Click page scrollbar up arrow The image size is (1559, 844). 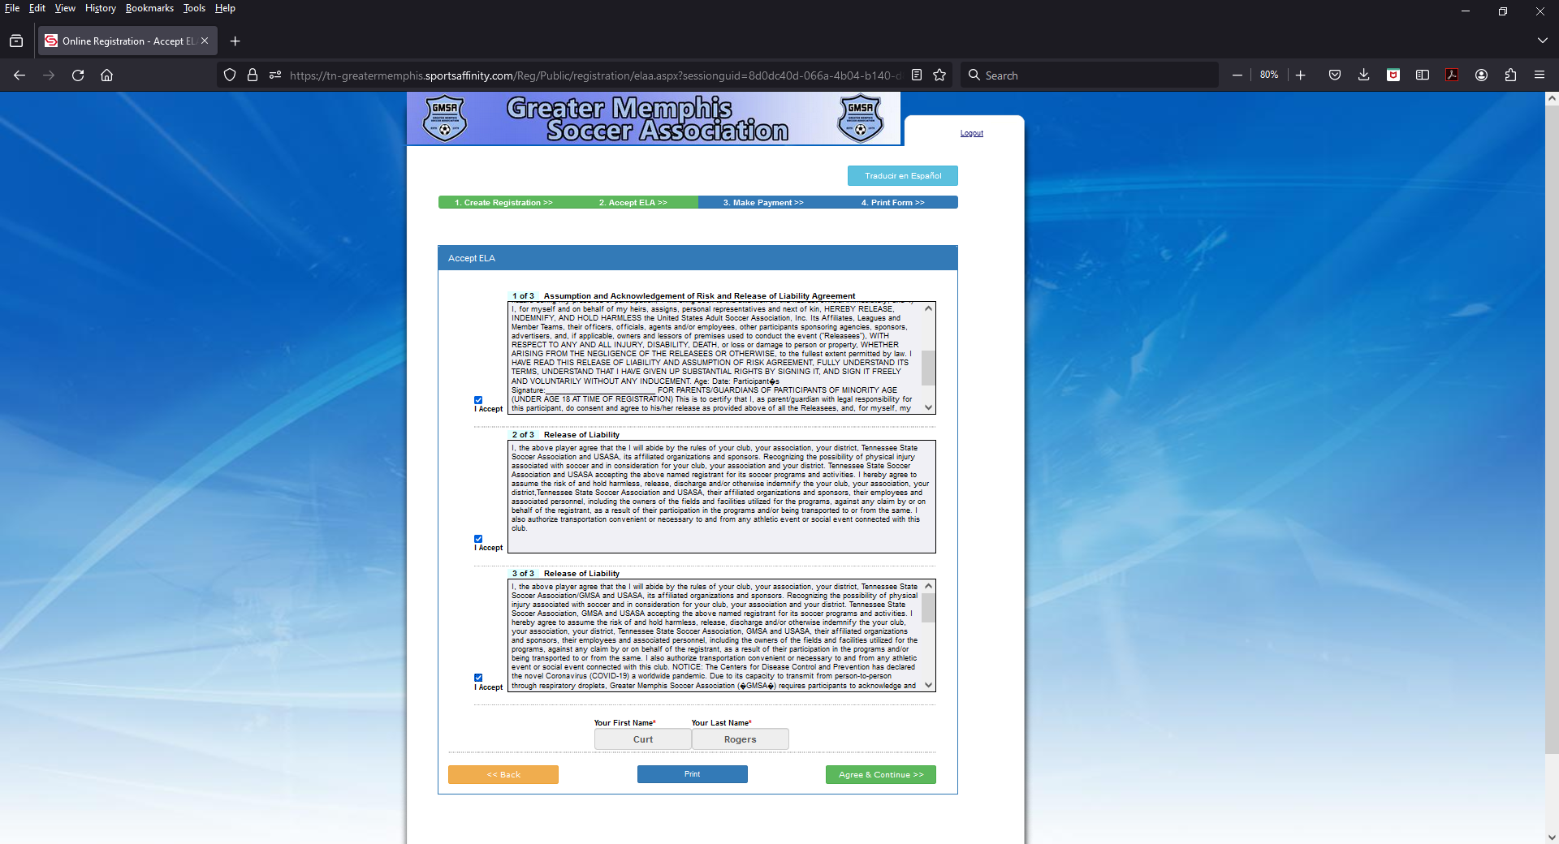pyautogui.click(x=1552, y=98)
